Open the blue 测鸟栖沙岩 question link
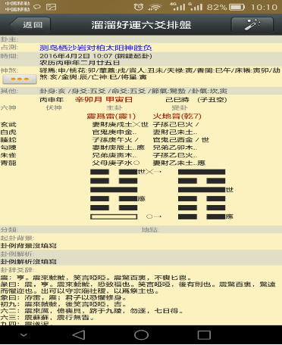 click(96, 48)
